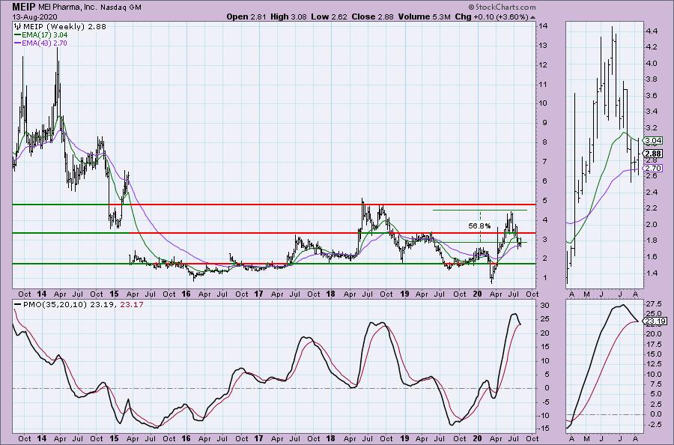This screenshot has height=445, width=674.
Task: Click the '27.5' PMO label in the zoom panel
Action: (x=653, y=303)
